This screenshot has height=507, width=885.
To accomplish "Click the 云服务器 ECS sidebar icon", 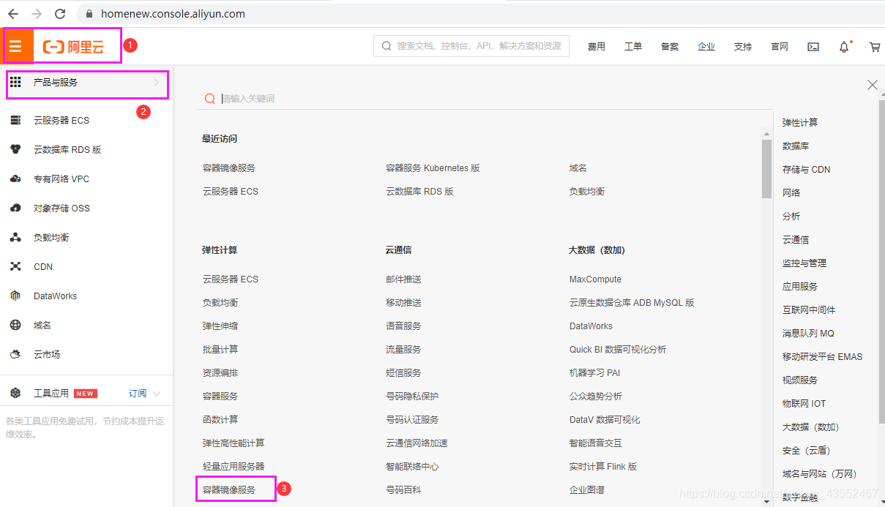I will [x=15, y=120].
